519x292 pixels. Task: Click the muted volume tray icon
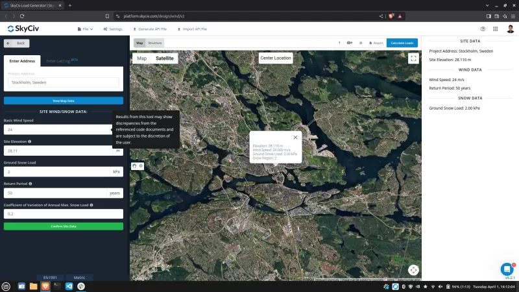coord(441,287)
